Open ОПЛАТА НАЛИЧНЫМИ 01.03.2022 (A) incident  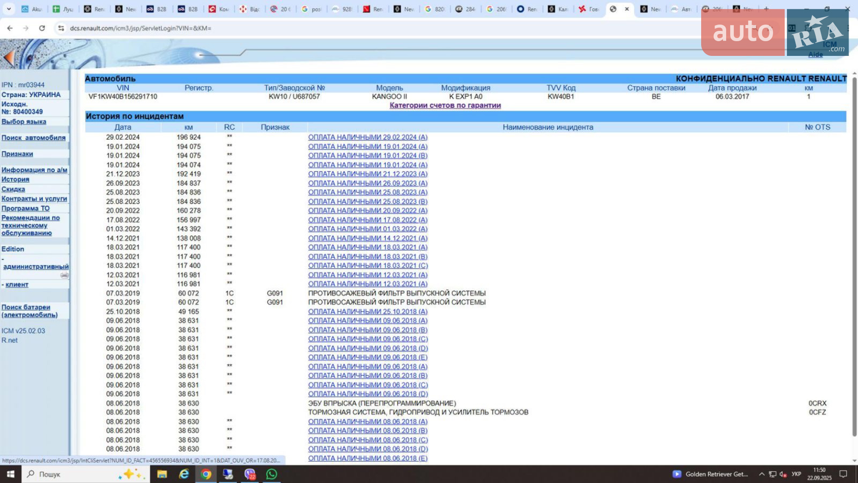click(x=368, y=229)
